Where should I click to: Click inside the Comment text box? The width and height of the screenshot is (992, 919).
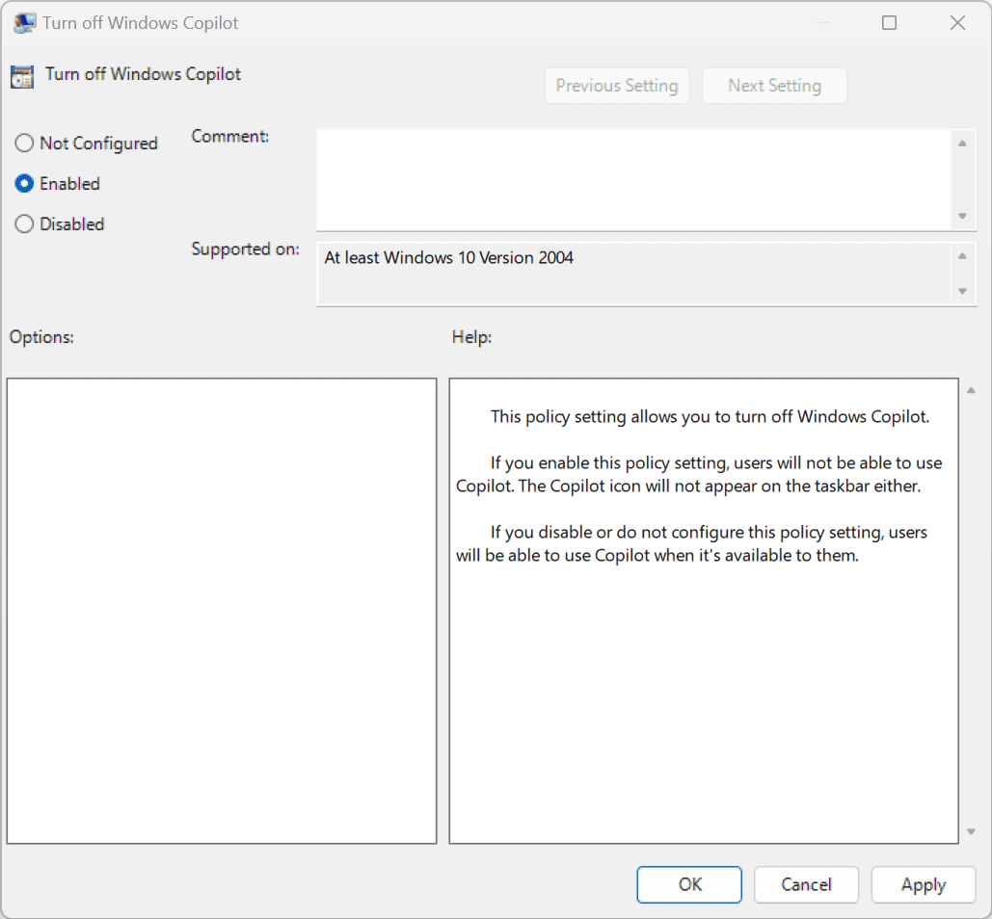point(632,179)
